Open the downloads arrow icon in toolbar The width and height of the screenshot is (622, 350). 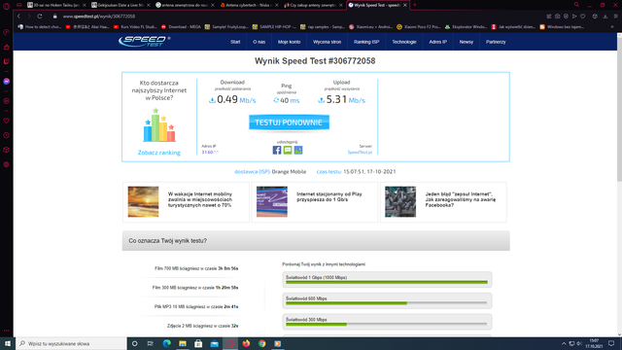coord(605,17)
